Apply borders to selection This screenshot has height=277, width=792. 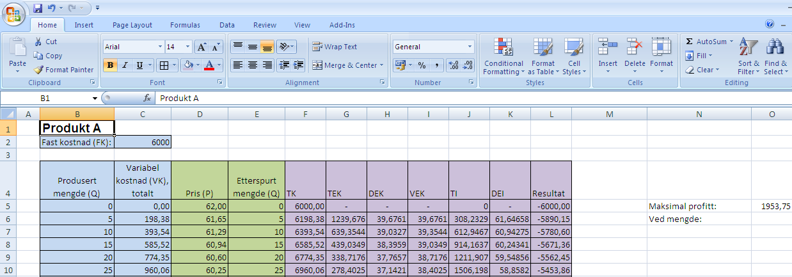click(x=164, y=65)
